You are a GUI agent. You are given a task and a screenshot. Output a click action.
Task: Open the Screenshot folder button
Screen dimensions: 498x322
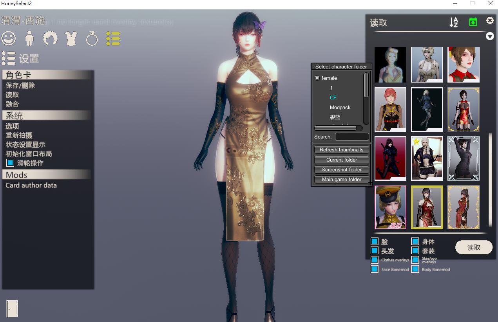click(341, 169)
